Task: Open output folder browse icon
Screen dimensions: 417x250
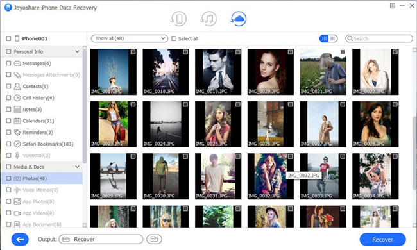Action: [x=154, y=239]
